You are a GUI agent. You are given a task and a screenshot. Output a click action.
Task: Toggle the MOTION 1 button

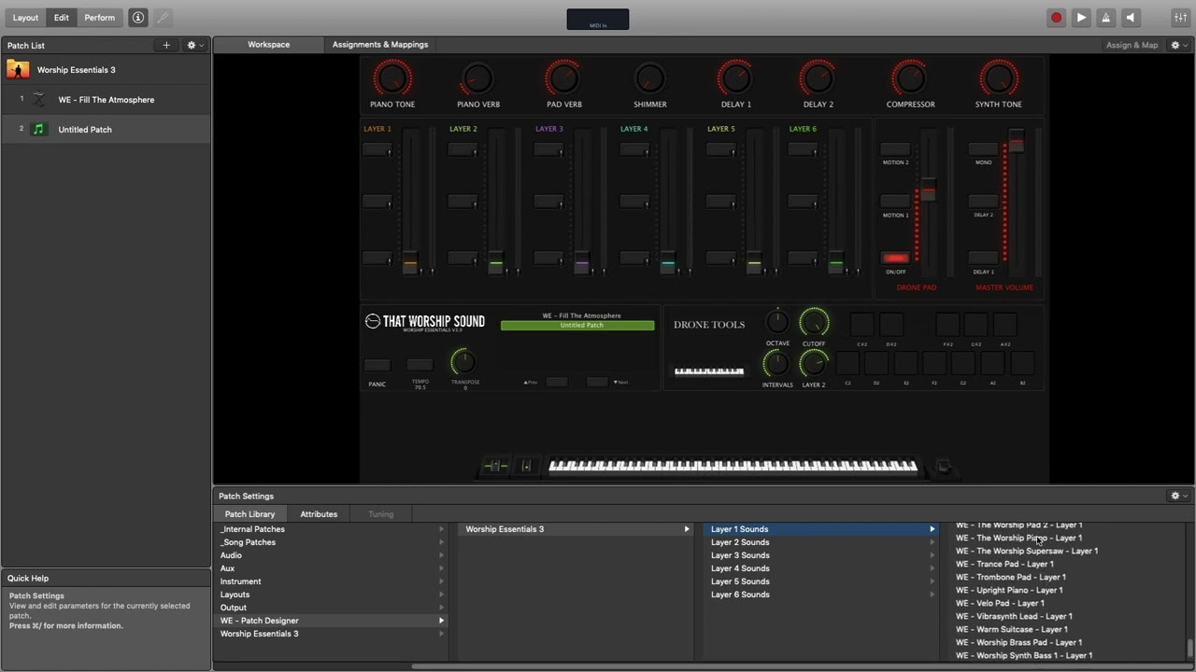pyautogui.click(x=895, y=202)
